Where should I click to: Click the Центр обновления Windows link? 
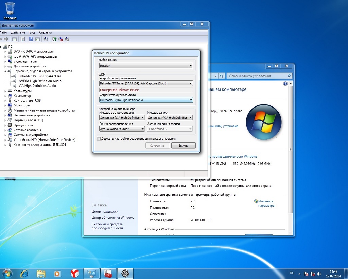click(113, 218)
